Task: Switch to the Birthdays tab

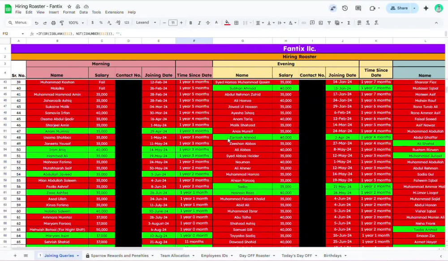Action: tap(332, 256)
